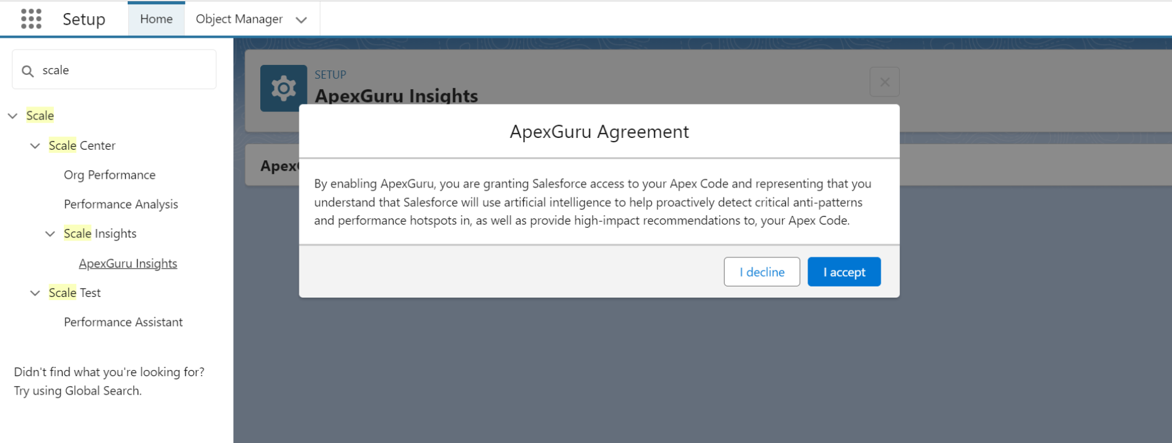
Task: Select the Scale Center tree item
Action: [x=82, y=145]
